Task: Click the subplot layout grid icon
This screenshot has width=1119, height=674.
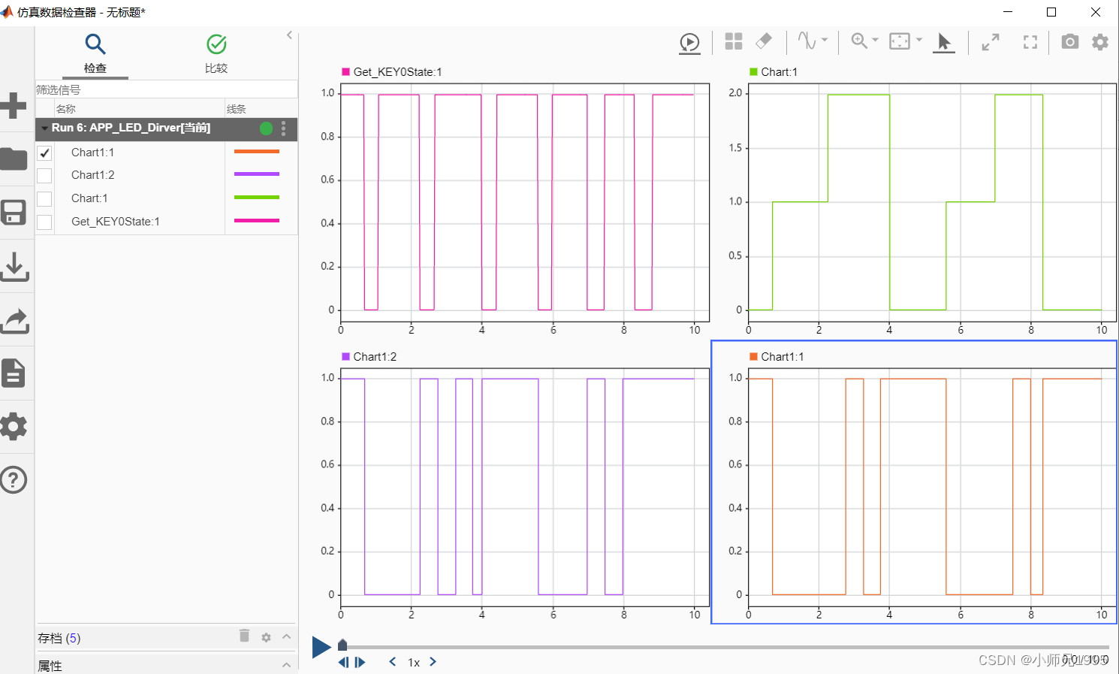Action: (734, 42)
